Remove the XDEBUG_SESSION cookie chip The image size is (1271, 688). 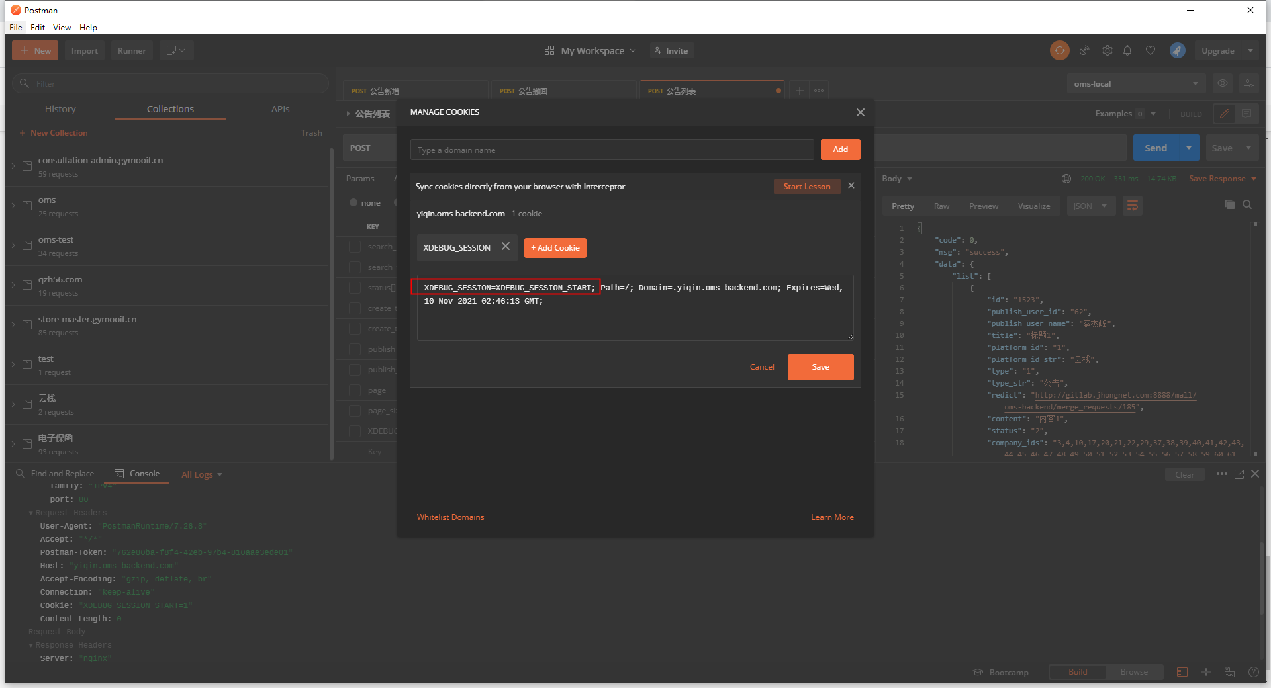506,247
